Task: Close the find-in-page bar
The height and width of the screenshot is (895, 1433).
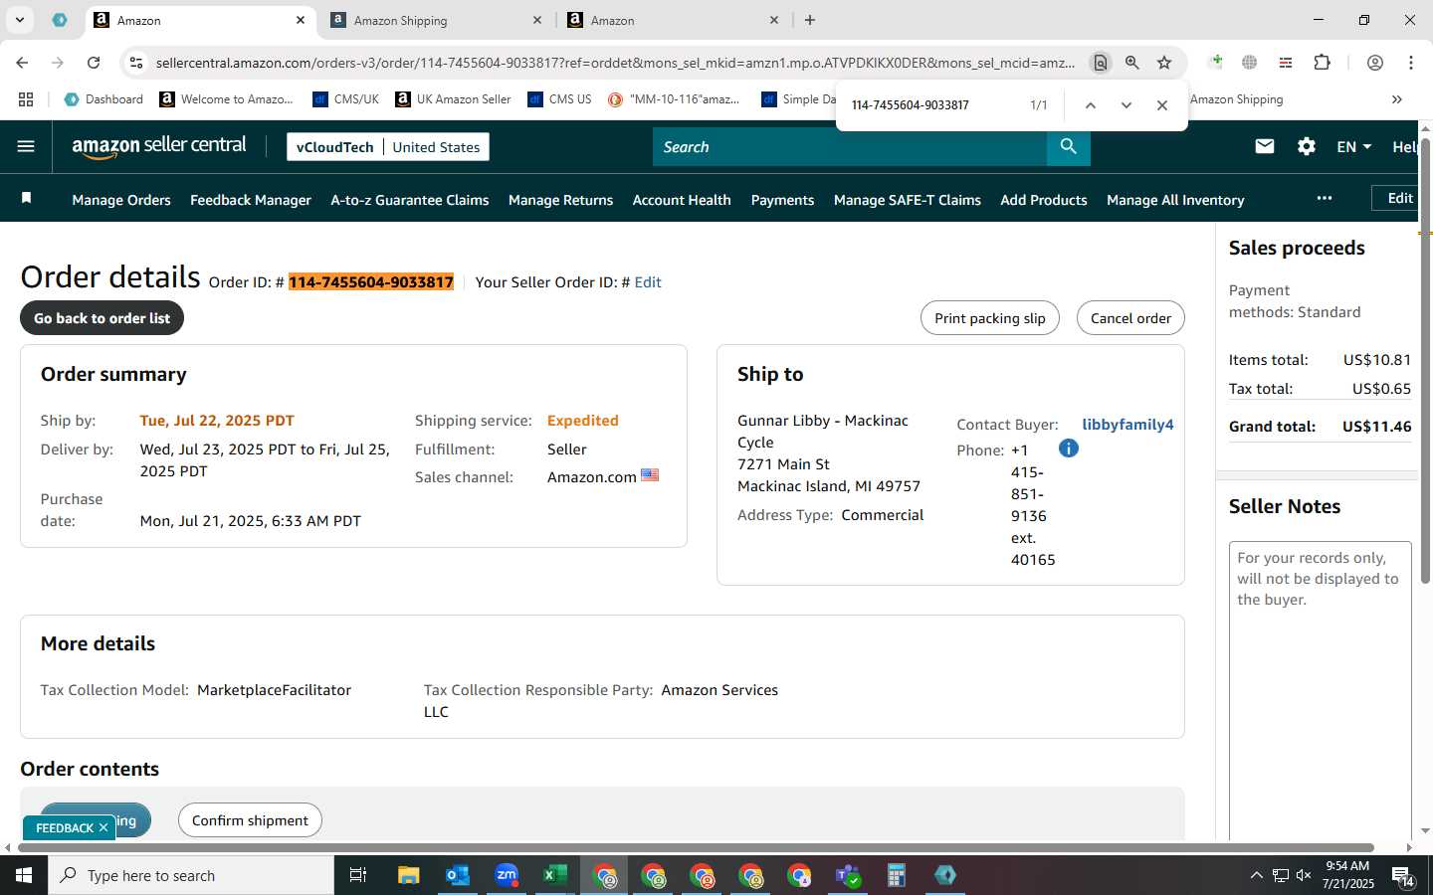Action: click(x=1161, y=104)
